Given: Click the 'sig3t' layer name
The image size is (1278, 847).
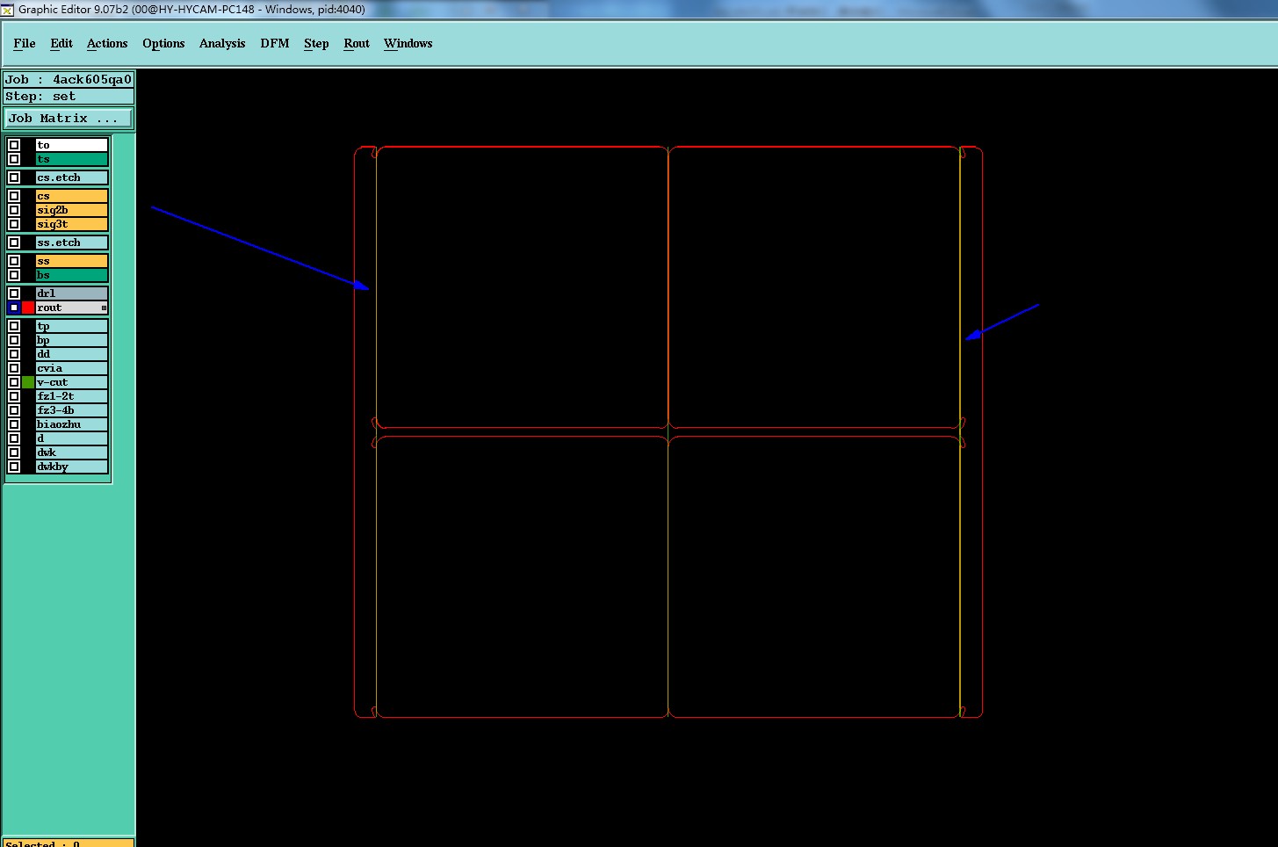Looking at the screenshot, I should pos(72,224).
